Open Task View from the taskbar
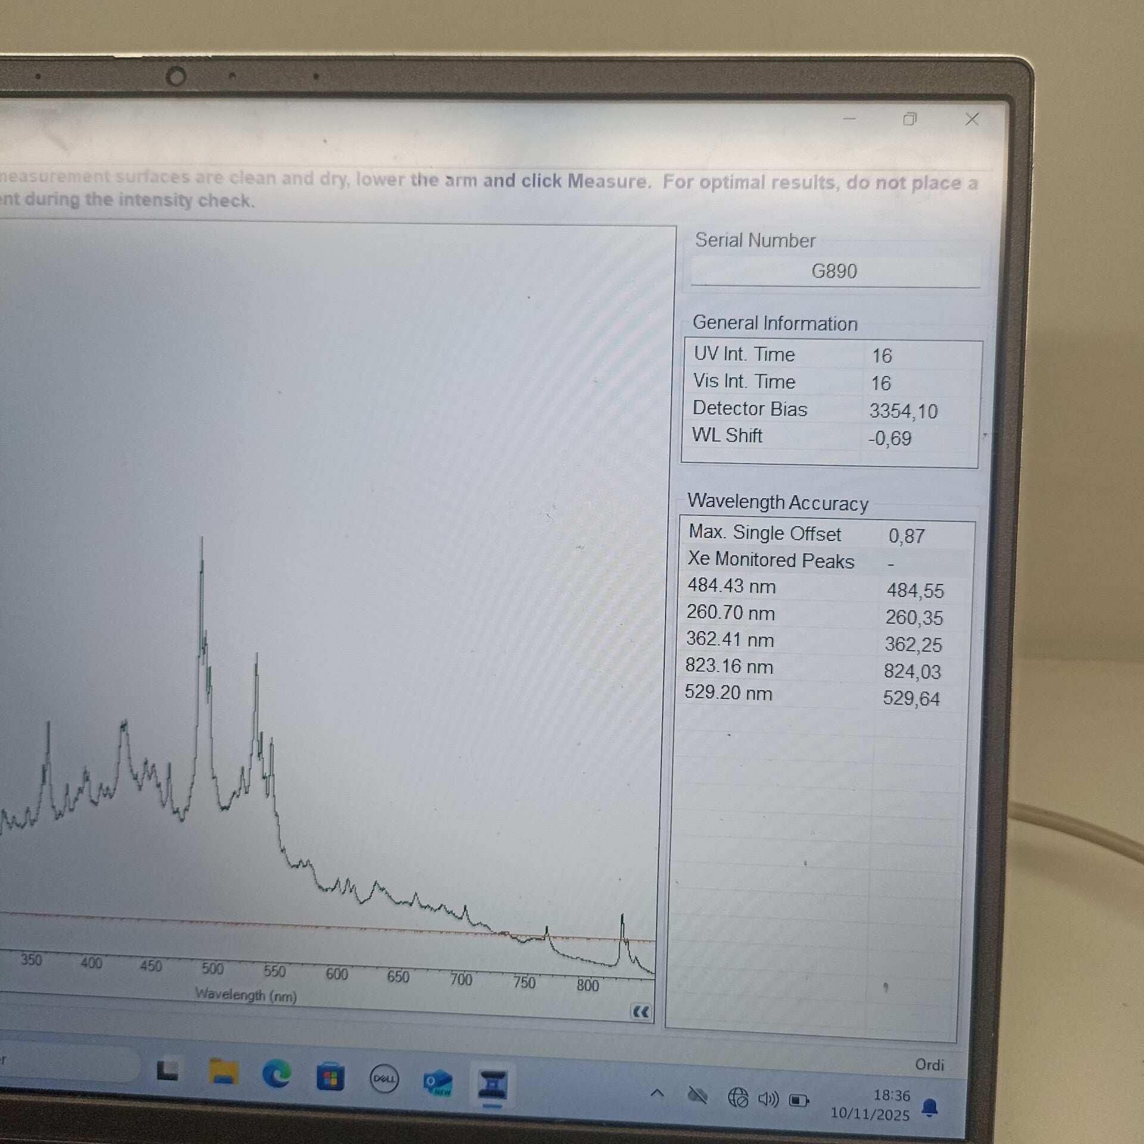1144x1144 pixels. [x=167, y=1071]
